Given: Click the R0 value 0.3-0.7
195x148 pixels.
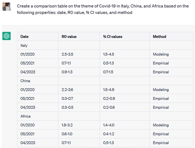Looking at the screenshot, I should [67, 99].
